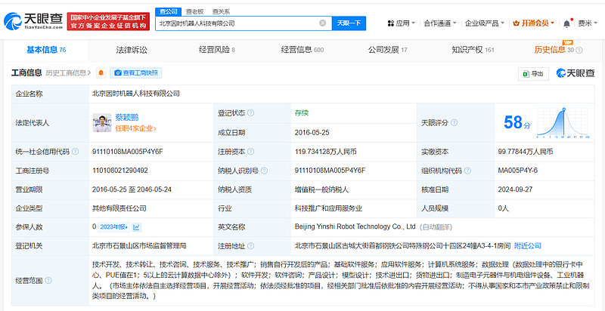
Task: Click the Tianyancha logo icon
Action: point(13,21)
